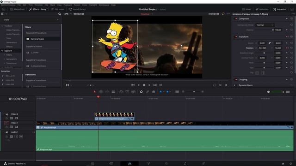Expand the OpenFX Generators subtree
The height and width of the screenshot is (166, 296).
click(x=4, y=59)
